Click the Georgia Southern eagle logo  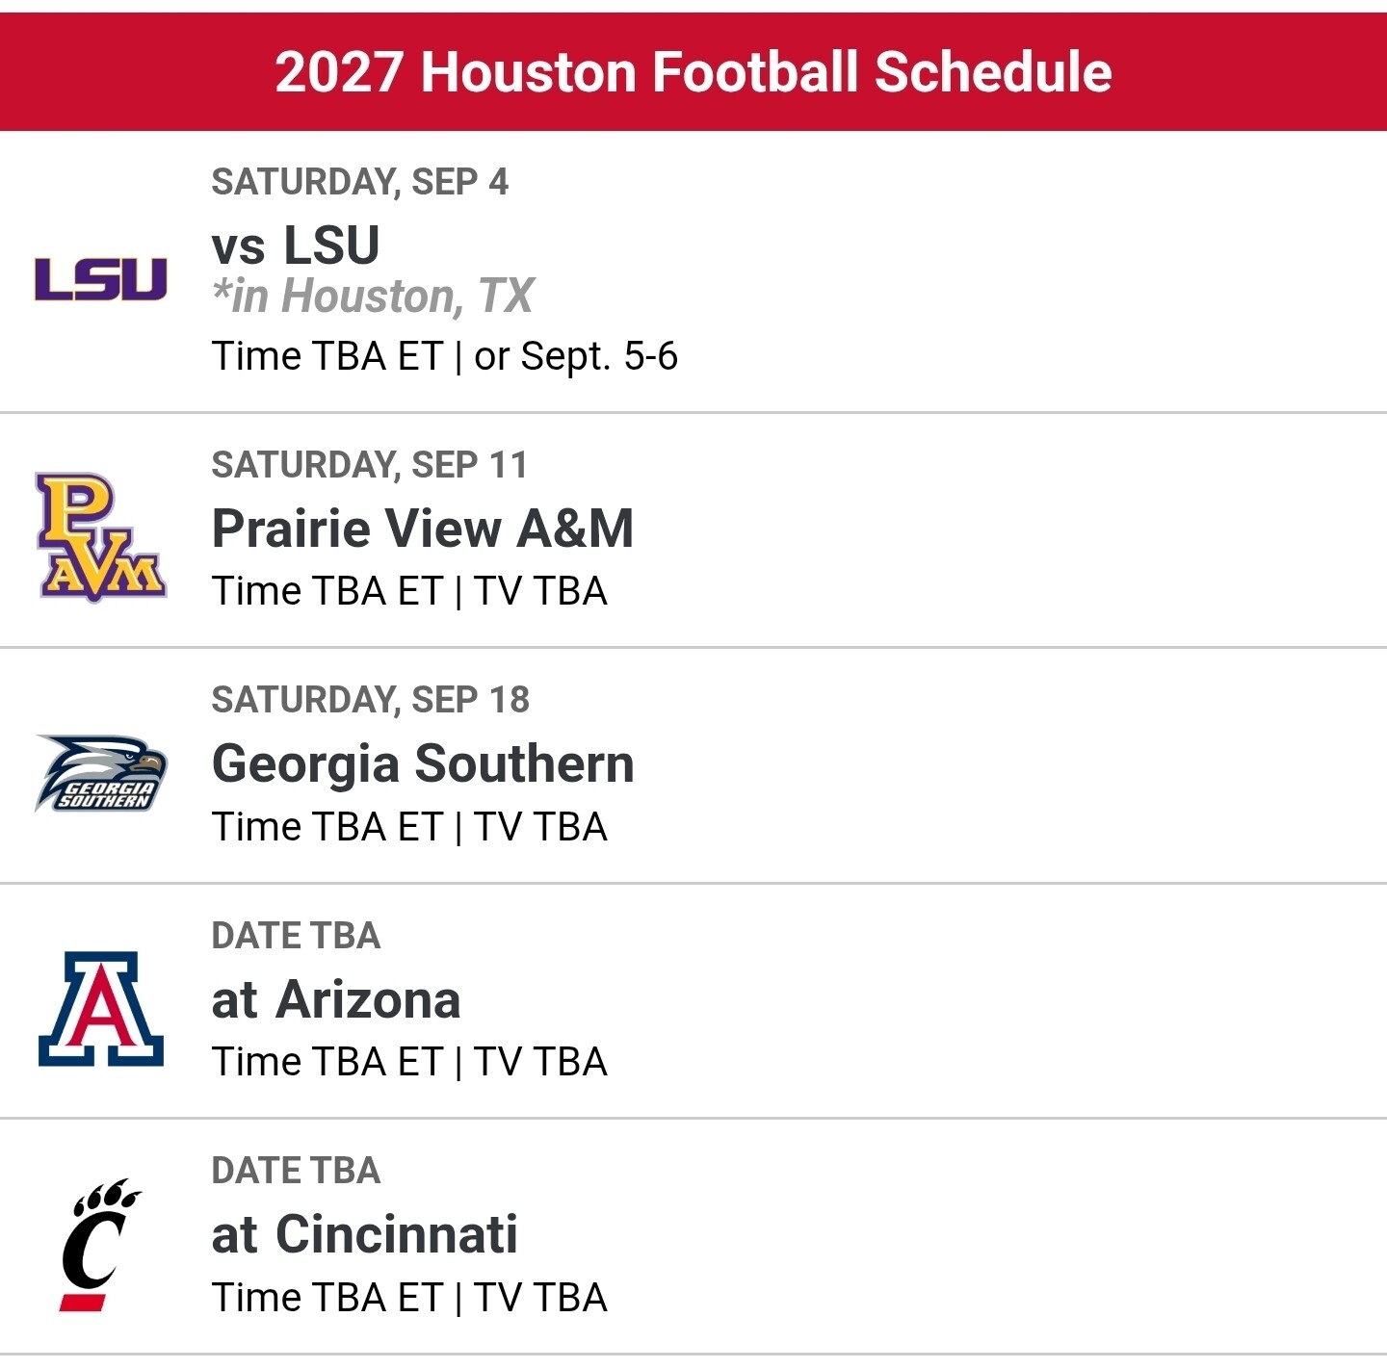click(101, 773)
